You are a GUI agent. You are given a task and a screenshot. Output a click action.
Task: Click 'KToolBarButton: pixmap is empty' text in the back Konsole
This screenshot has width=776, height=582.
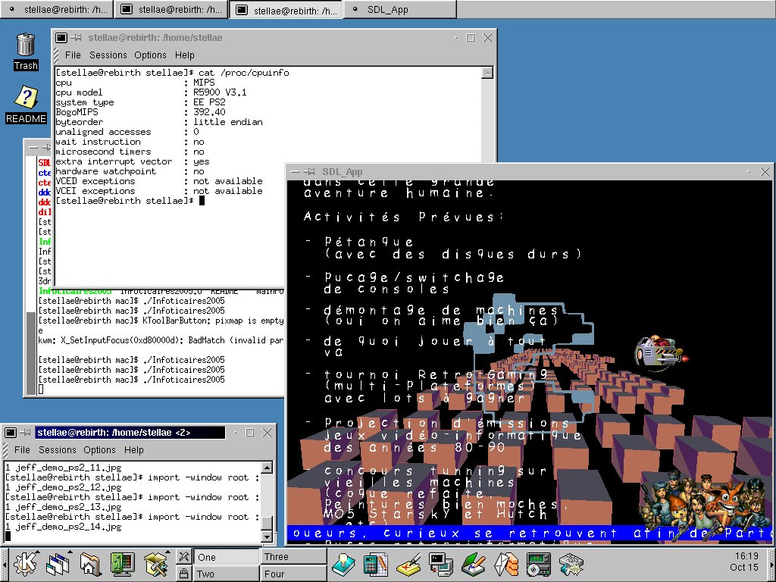(213, 321)
